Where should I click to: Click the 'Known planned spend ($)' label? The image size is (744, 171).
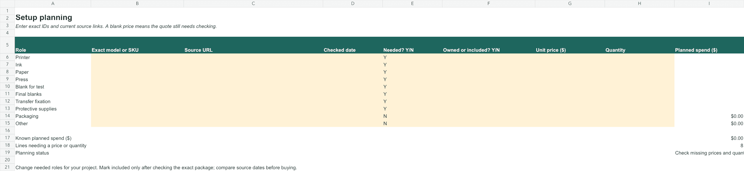tap(43, 138)
